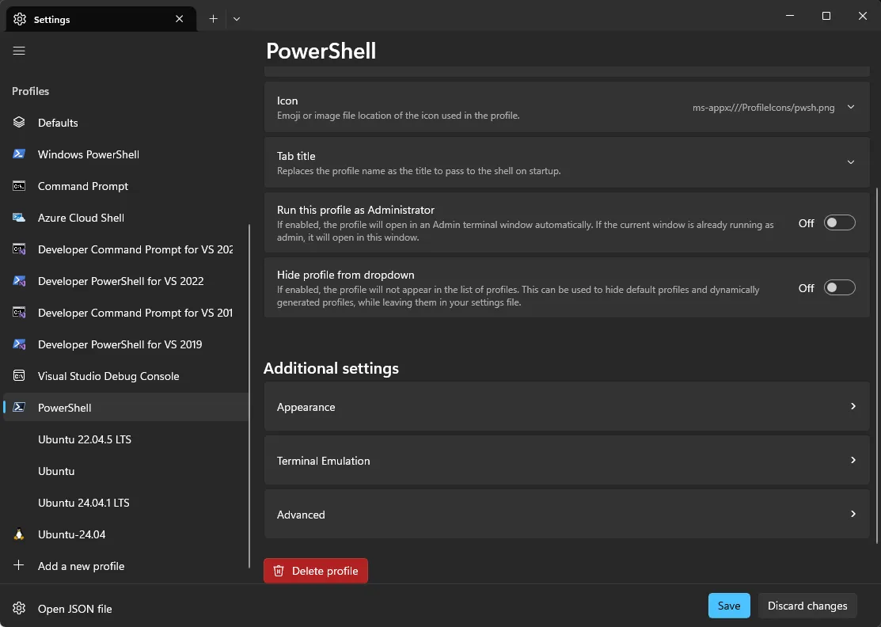Enable Run this profile as Administrator

(839, 222)
